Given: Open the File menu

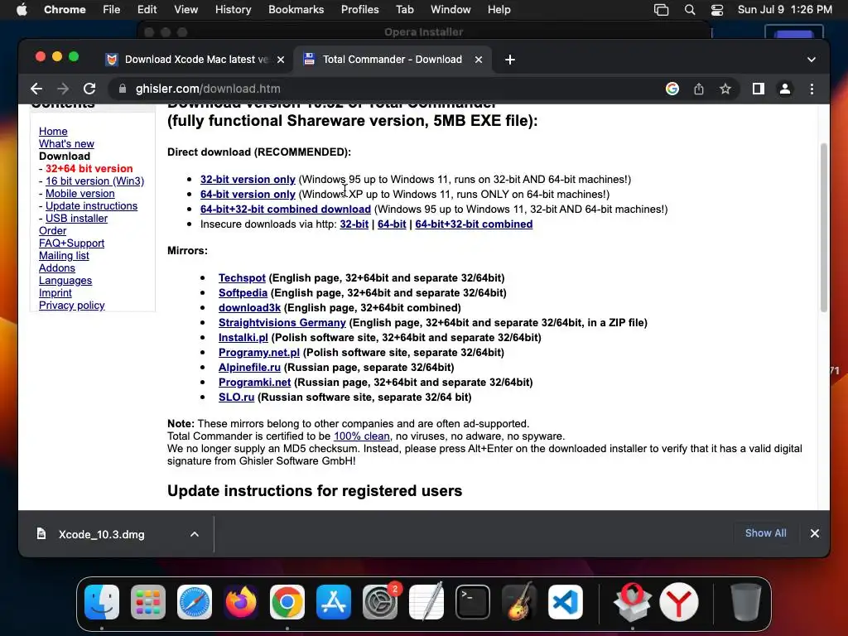Looking at the screenshot, I should point(112,10).
